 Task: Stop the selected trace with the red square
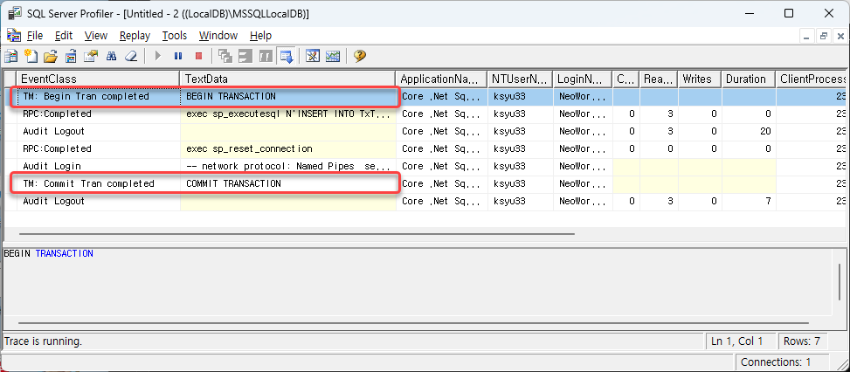[x=198, y=56]
